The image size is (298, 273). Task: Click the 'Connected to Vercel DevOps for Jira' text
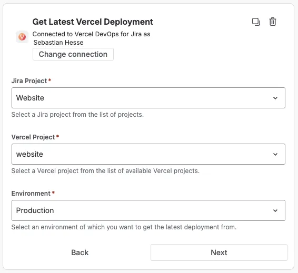click(x=91, y=34)
